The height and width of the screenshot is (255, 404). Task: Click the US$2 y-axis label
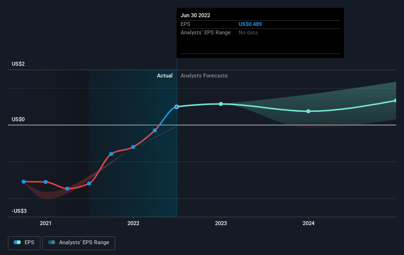(x=19, y=64)
